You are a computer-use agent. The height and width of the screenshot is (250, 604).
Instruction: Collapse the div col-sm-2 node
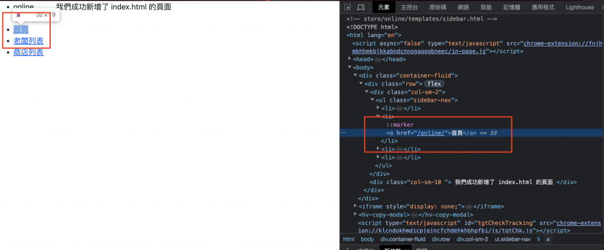[367, 92]
